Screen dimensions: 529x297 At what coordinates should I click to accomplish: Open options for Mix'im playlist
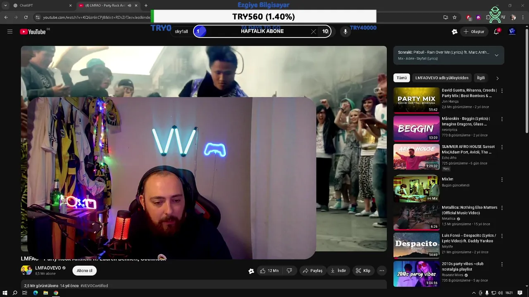(x=502, y=179)
